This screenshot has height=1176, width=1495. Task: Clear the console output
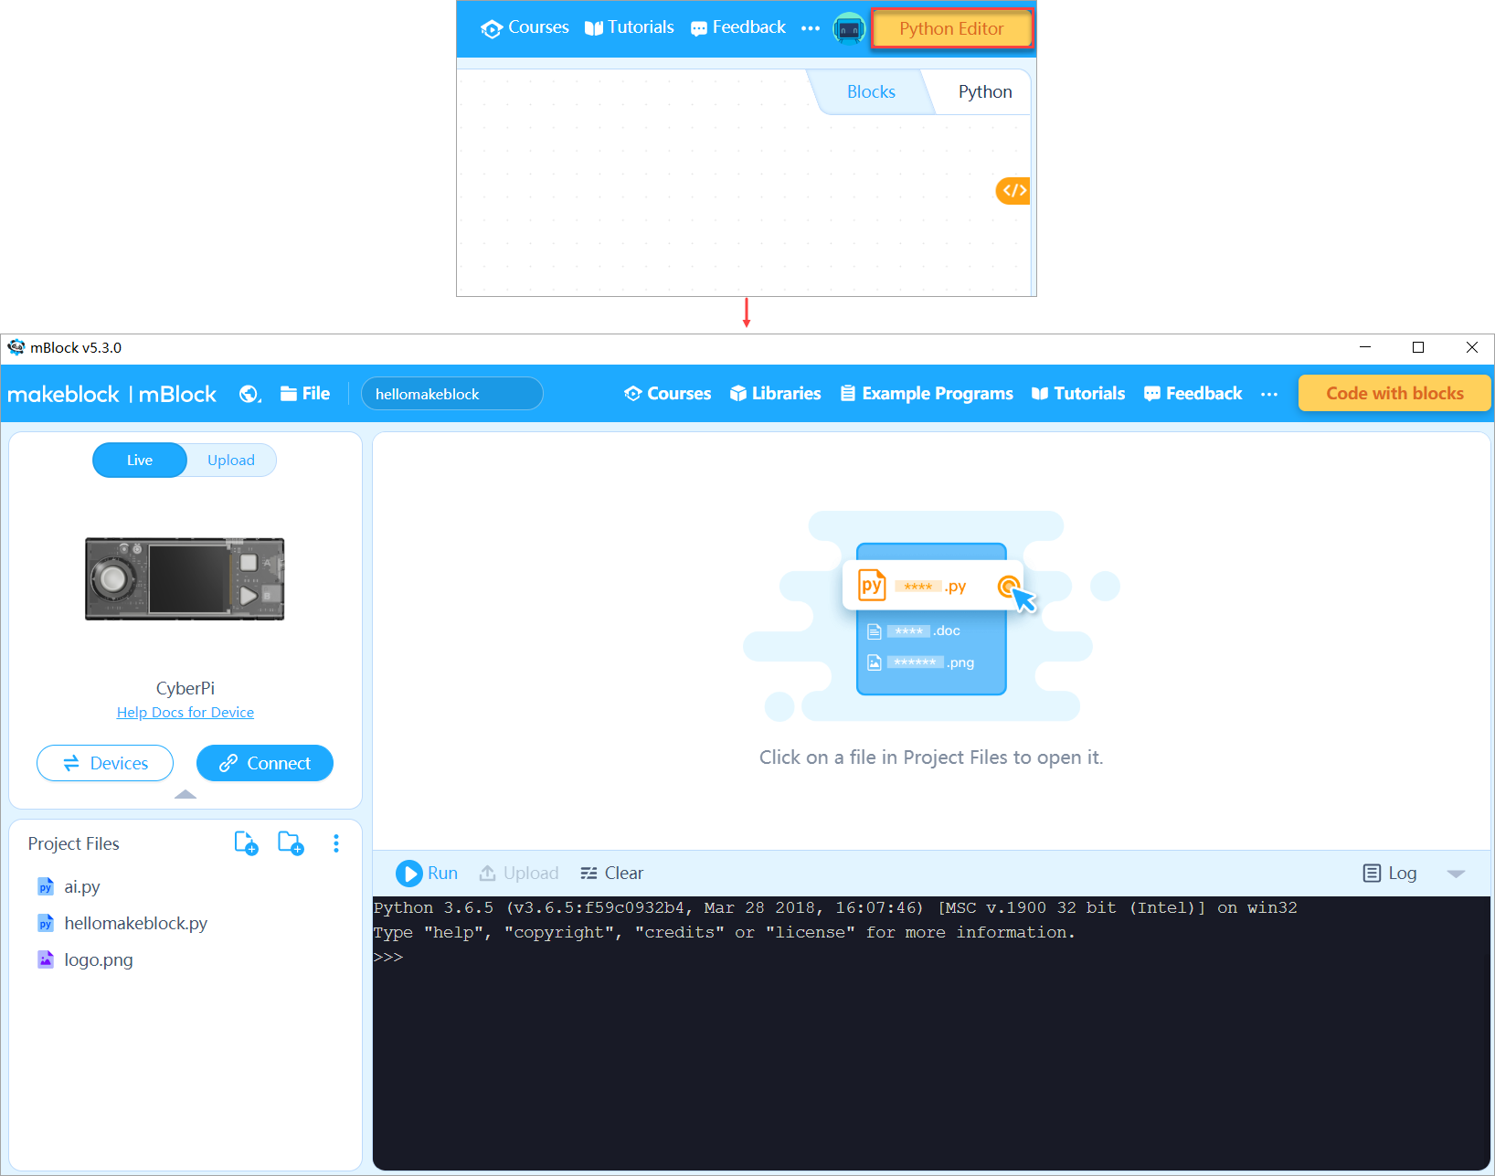(611, 874)
